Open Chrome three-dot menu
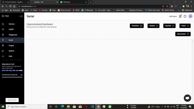Image resolution: width=194 pixels, height=109 pixels. pyautogui.click(x=191, y=6)
